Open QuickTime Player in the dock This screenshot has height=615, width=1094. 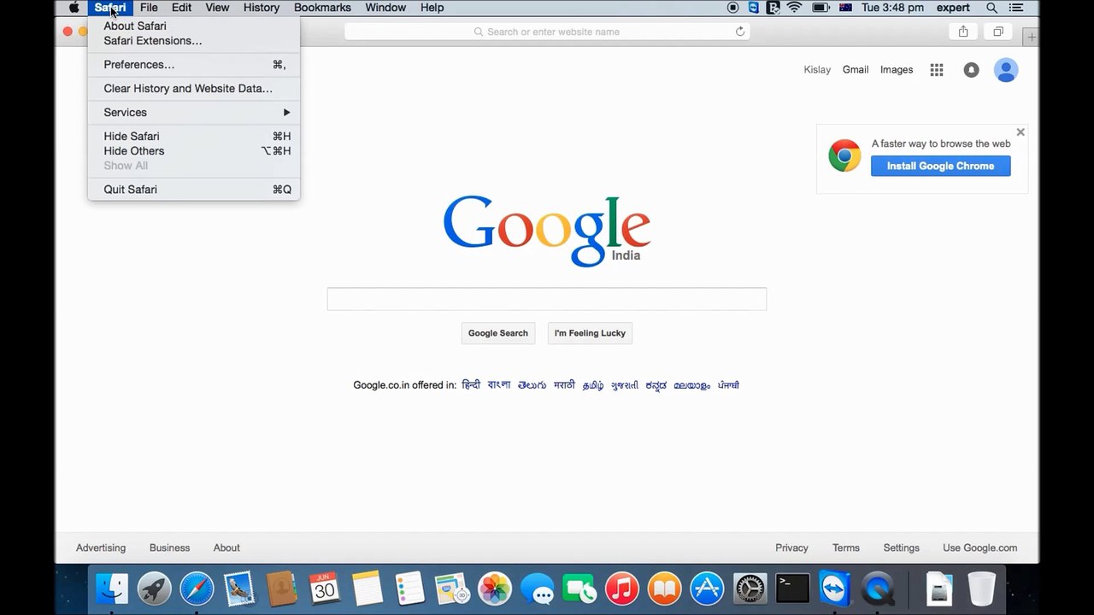pos(877,589)
